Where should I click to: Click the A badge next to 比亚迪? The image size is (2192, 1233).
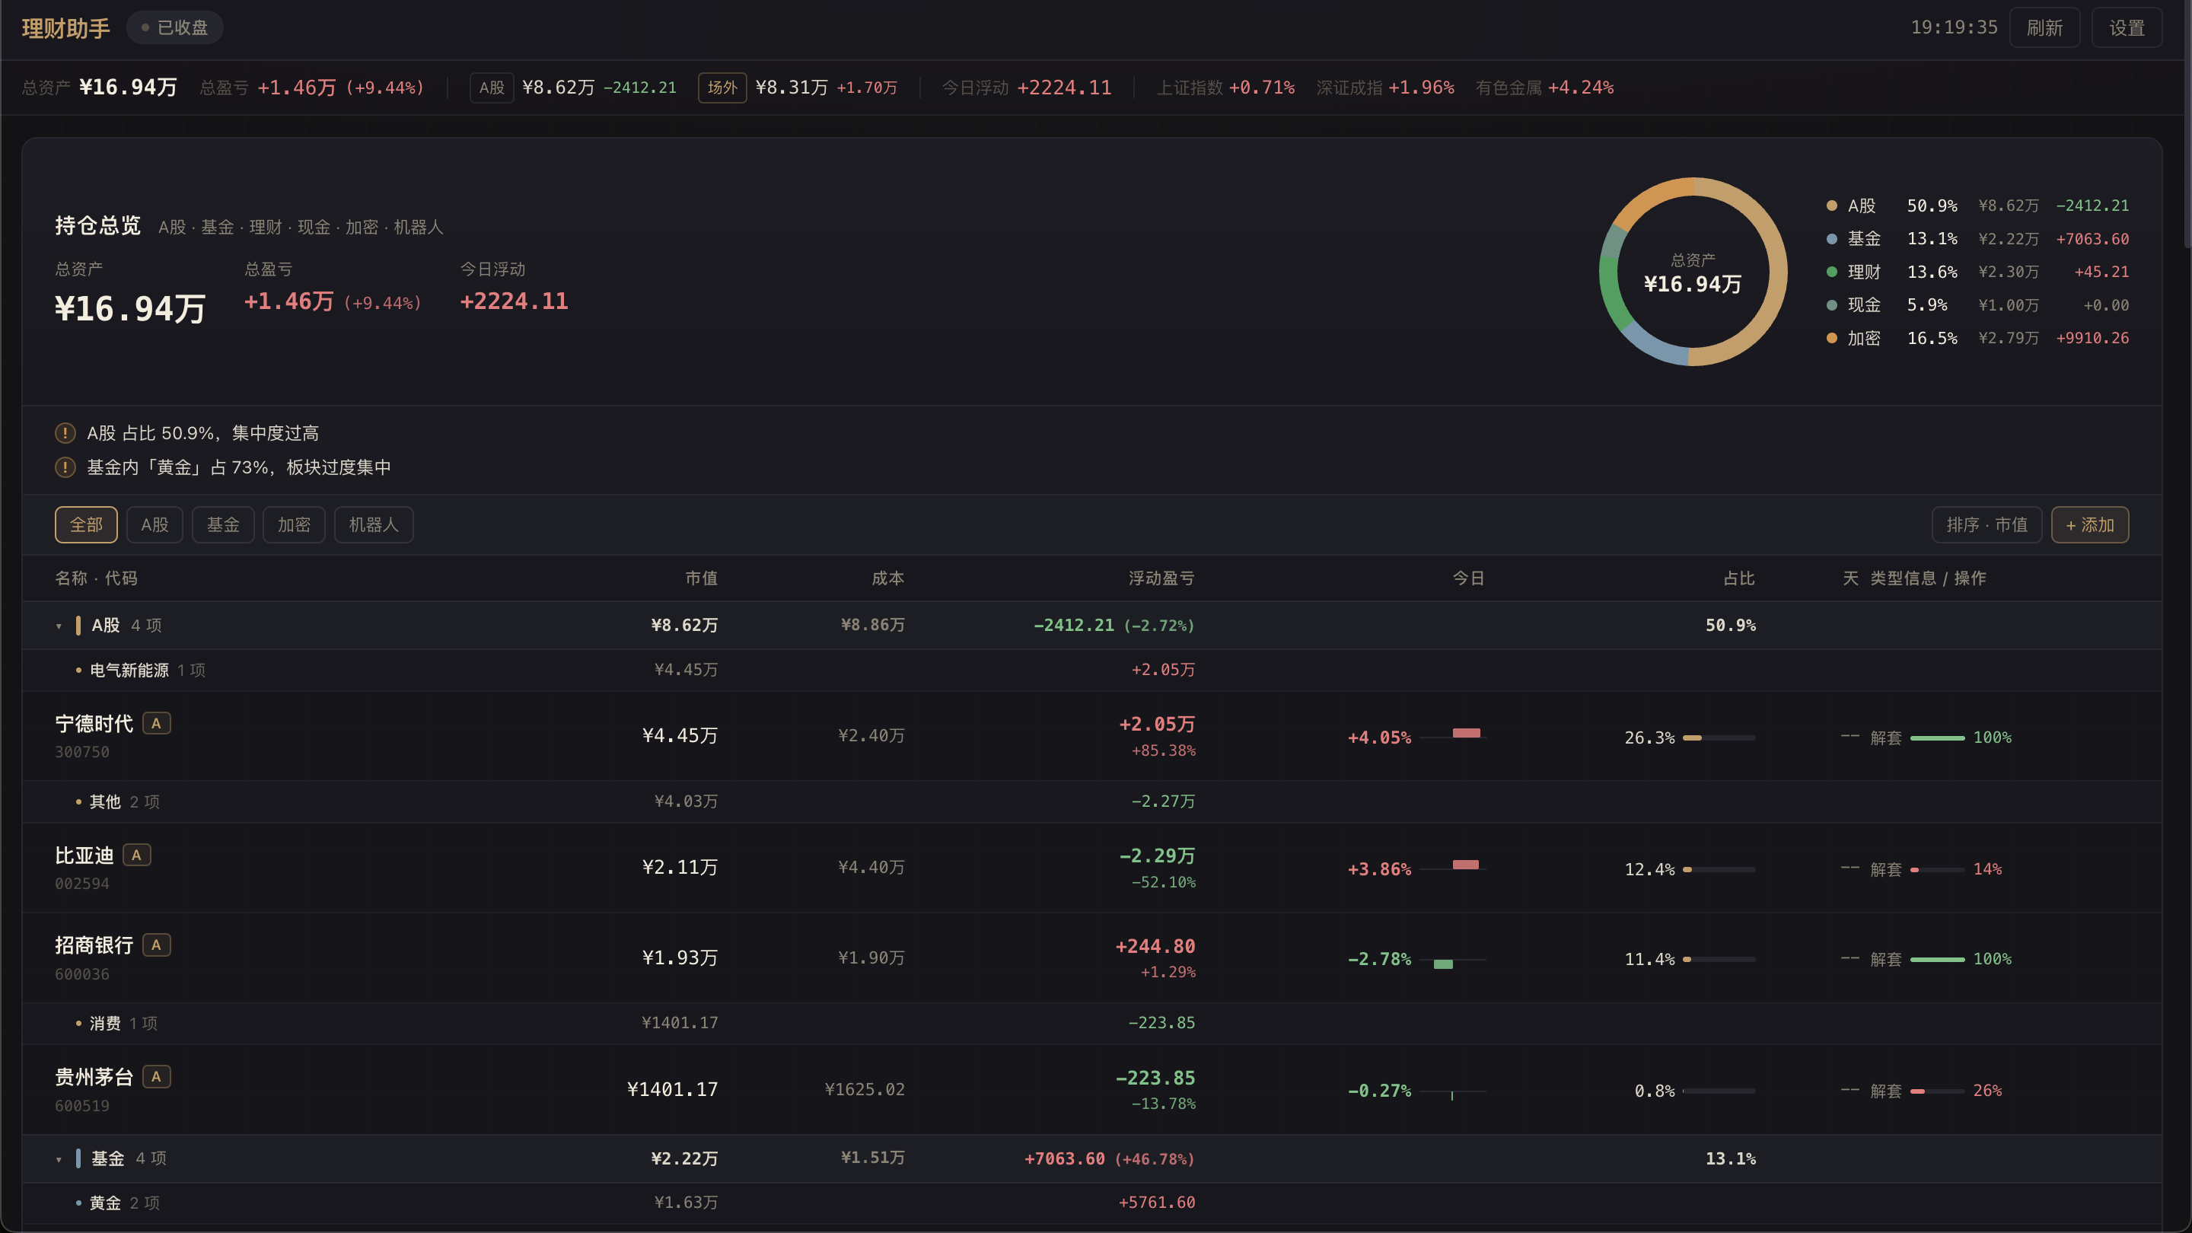click(x=137, y=855)
